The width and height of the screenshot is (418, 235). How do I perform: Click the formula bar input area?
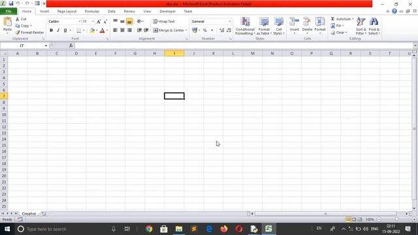point(244,46)
